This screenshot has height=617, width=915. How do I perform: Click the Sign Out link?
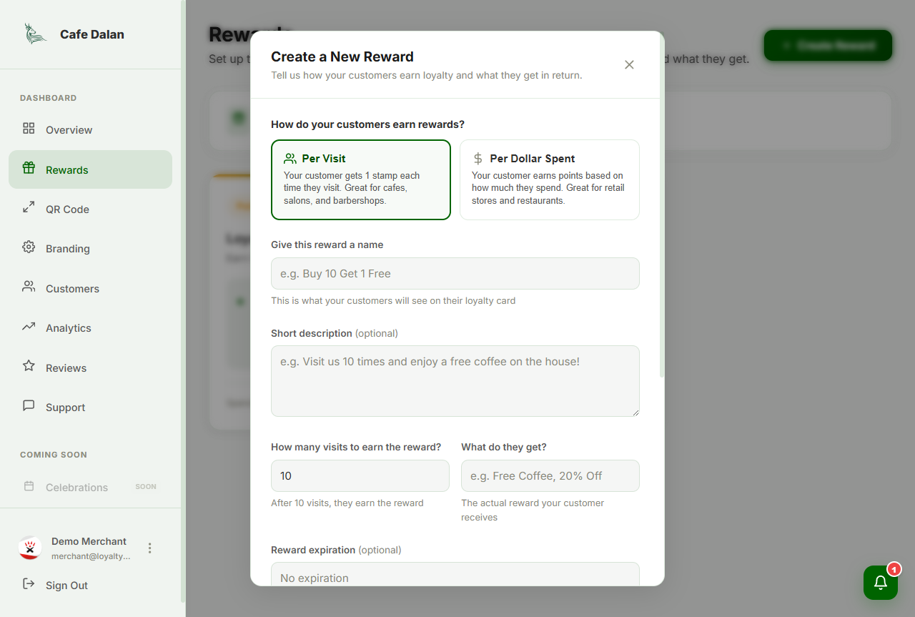tap(66, 586)
